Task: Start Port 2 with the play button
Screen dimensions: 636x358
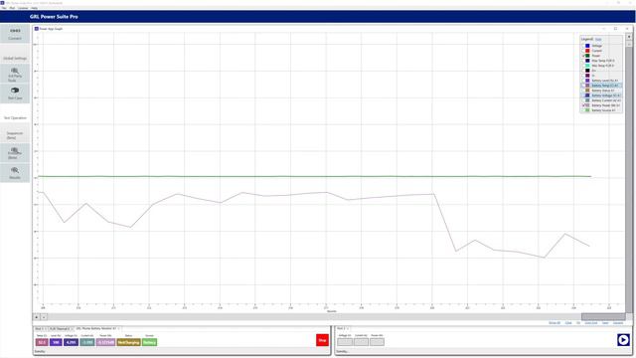Action: coord(623,339)
